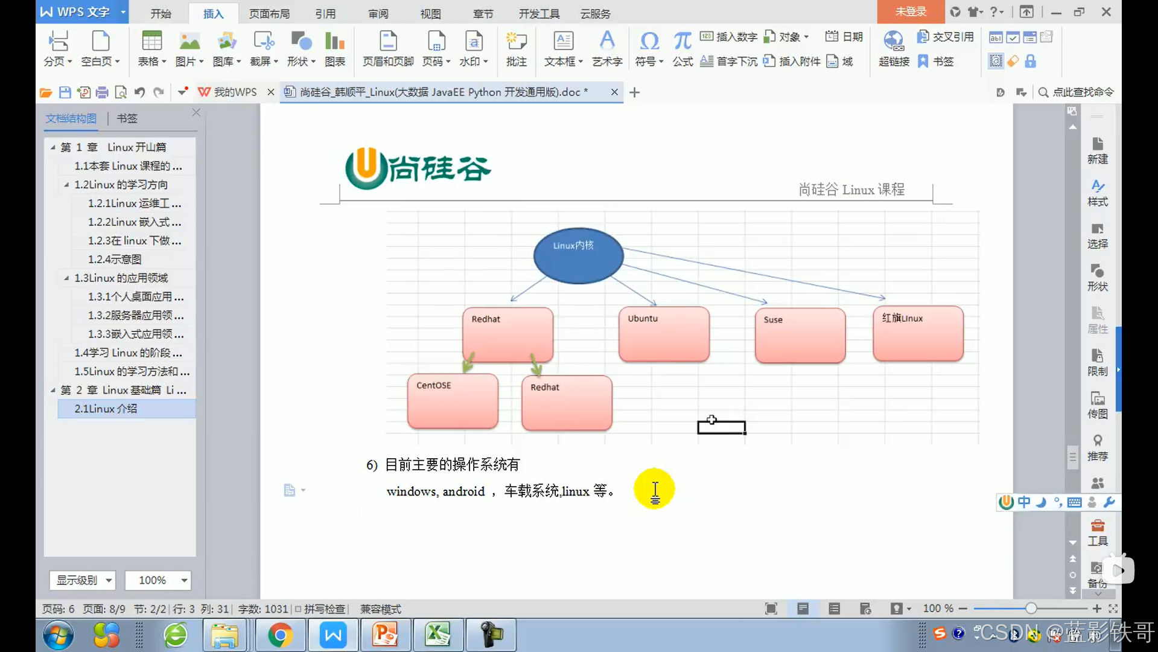Viewport: 1158px width, 652px height.
Task: Click the 交叉引用 cross-reference button
Action: pyautogui.click(x=945, y=37)
